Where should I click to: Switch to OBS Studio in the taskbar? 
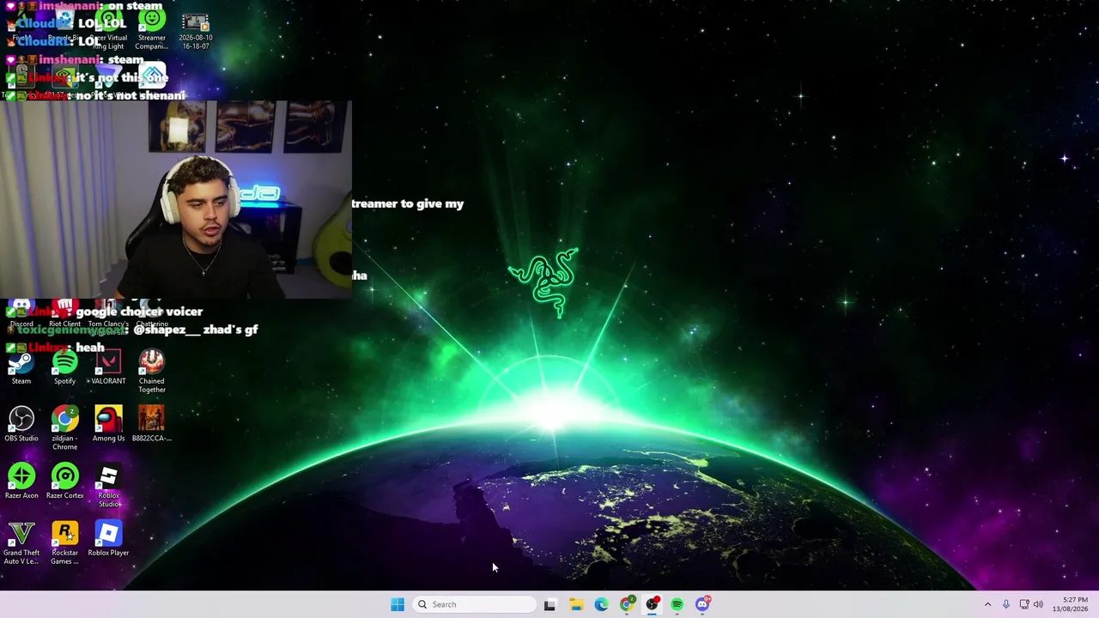pos(653,604)
